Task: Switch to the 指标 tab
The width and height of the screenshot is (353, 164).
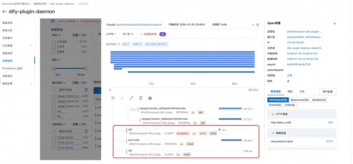Action: pos(290,91)
